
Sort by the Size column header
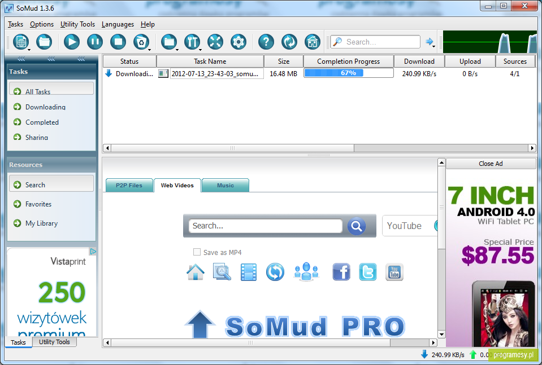[x=284, y=61]
